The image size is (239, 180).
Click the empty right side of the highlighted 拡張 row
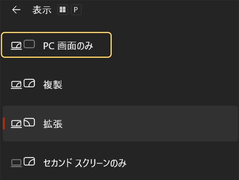tap(179, 123)
